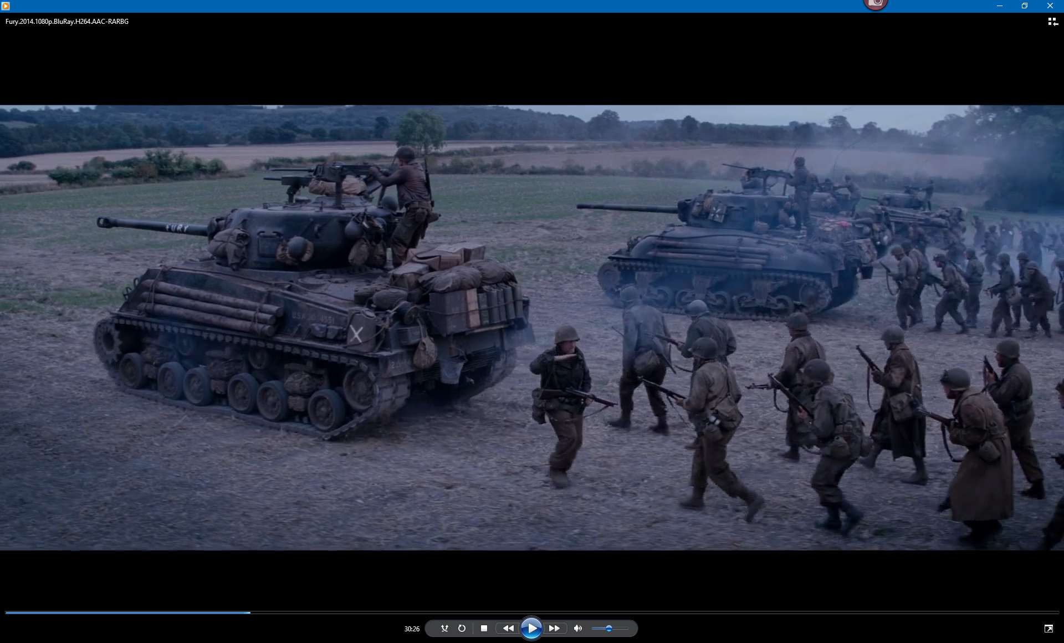The width and height of the screenshot is (1064, 643).
Task: Minimize the player window
Action: coord(999,6)
